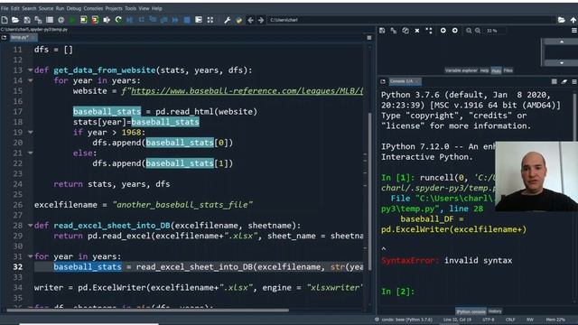Open PYTHONPATH manager Python icon
578x325 pixels.
[x=238, y=20]
